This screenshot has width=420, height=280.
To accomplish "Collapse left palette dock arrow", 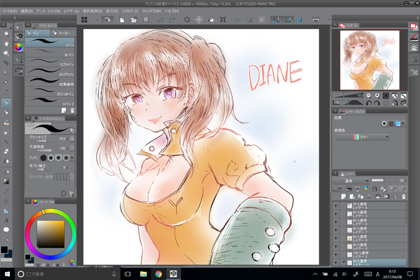I will (x=15, y=18).
